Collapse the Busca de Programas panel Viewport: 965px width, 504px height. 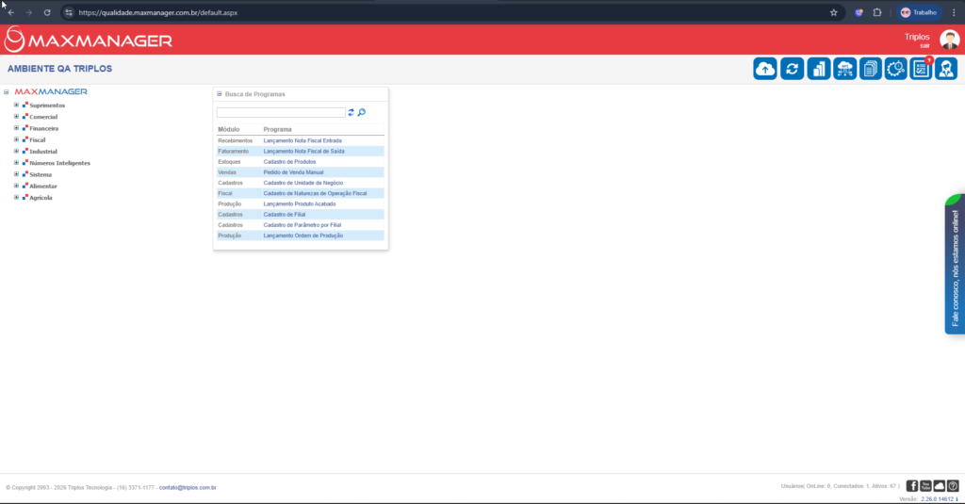click(220, 94)
